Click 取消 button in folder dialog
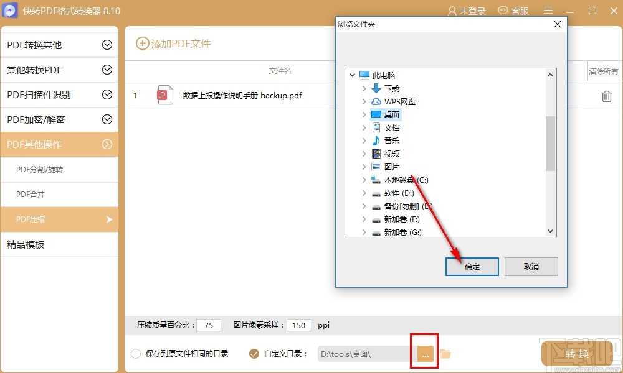 (x=531, y=267)
